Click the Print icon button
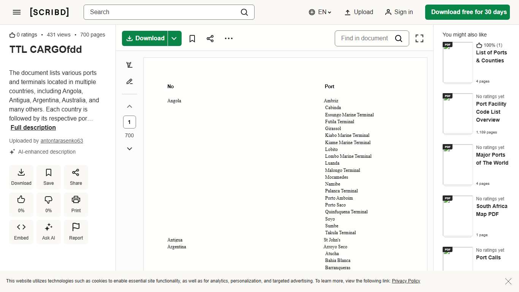Viewport: 519px width, 292px height. (x=76, y=204)
